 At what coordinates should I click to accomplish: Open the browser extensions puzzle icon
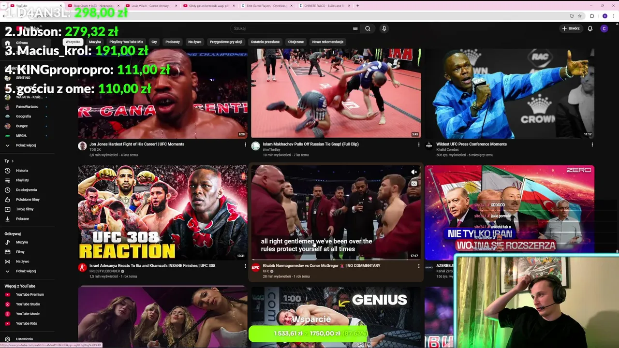tap(592, 16)
